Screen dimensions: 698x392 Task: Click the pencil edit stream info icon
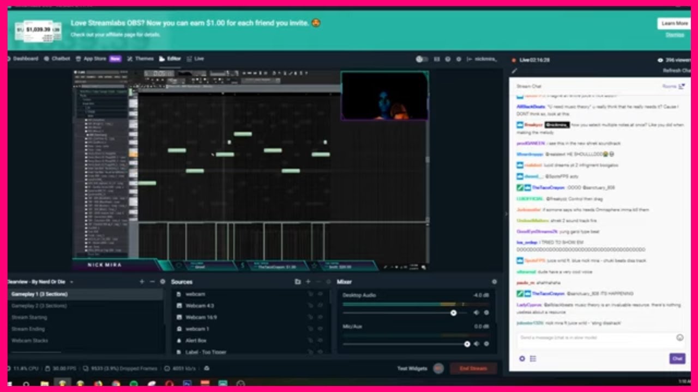click(x=514, y=71)
